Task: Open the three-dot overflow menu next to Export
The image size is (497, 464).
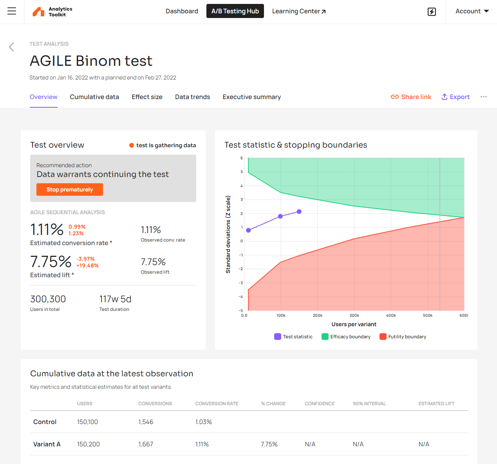Action: pyautogui.click(x=484, y=97)
